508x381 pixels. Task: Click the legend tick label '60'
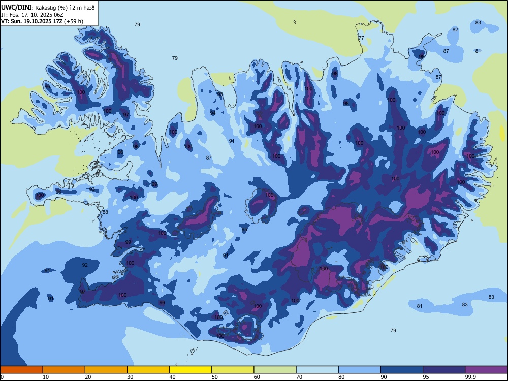[x=257, y=377]
